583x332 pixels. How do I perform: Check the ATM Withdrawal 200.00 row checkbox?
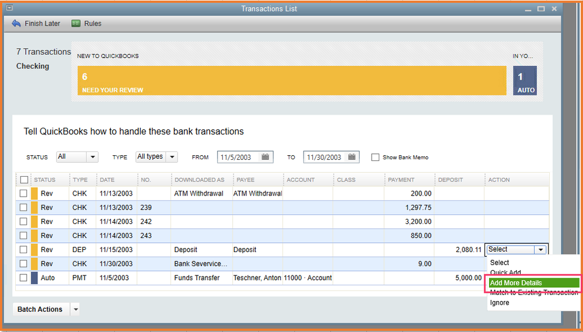(x=23, y=193)
